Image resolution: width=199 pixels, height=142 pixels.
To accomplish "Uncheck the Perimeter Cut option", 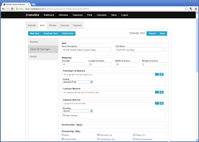I will [99, 135].
